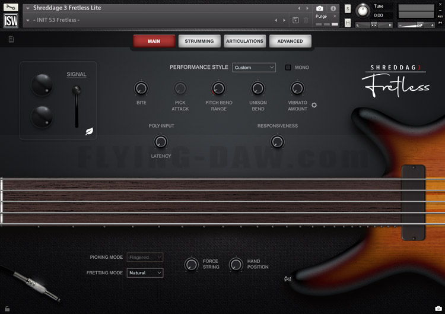The height and width of the screenshot is (314, 445).
Task: Click the volume plus button
Action: [x=432, y=26]
